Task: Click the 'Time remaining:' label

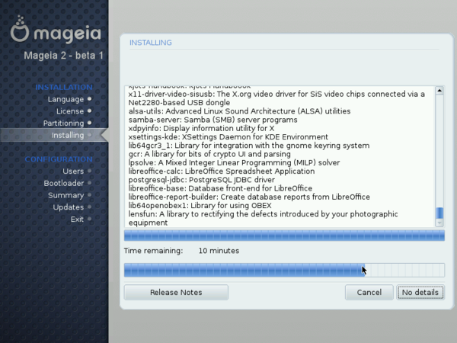Action: point(154,251)
